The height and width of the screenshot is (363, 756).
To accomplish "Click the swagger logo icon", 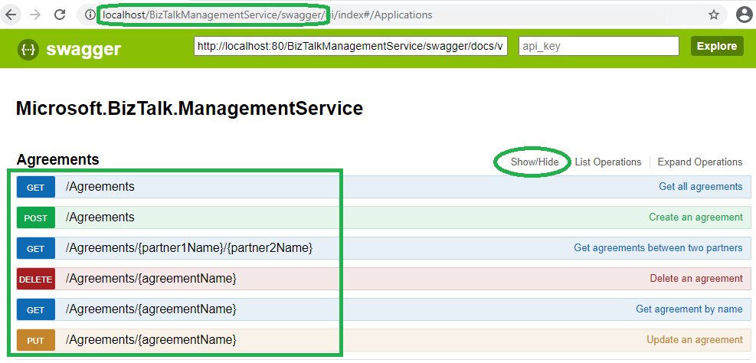I will (x=28, y=49).
